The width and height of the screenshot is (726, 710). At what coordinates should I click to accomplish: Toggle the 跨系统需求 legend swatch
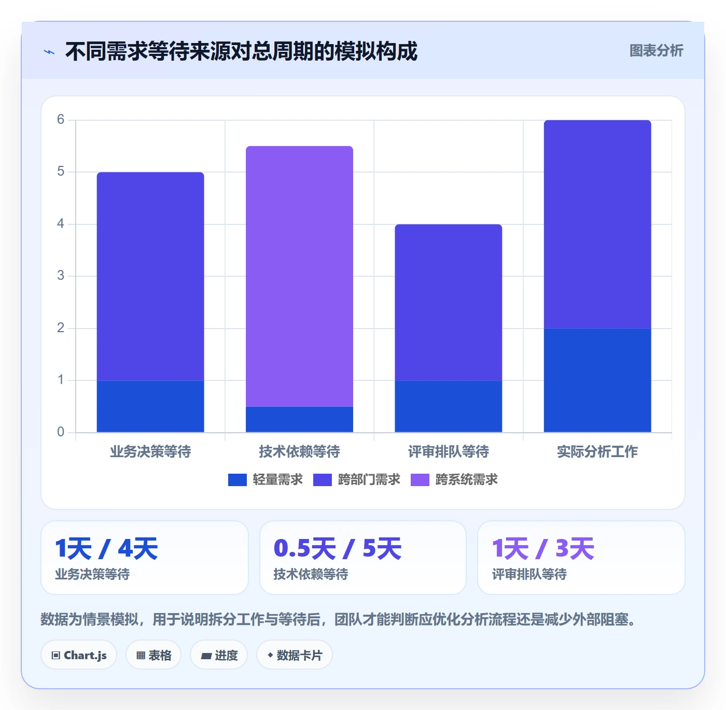point(420,480)
